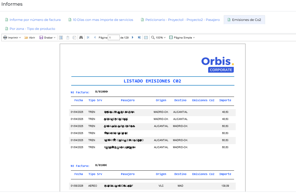Click Tipo Srv header in second invoice table
The height and width of the screenshot is (194, 296).
[95, 174]
